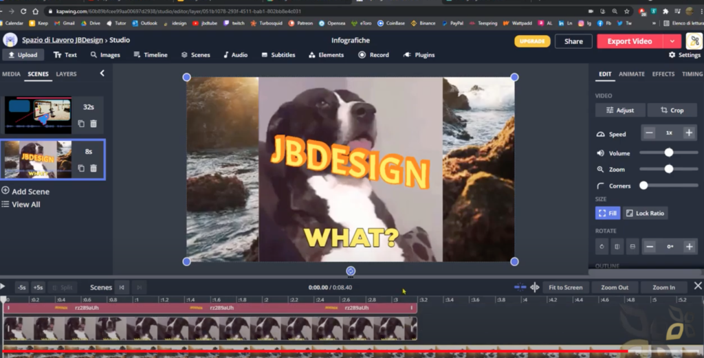704x358 pixels.
Task: Collapse the left sidebar panel
Action: point(102,73)
